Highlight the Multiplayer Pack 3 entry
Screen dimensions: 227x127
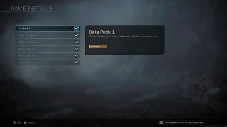click(48, 42)
